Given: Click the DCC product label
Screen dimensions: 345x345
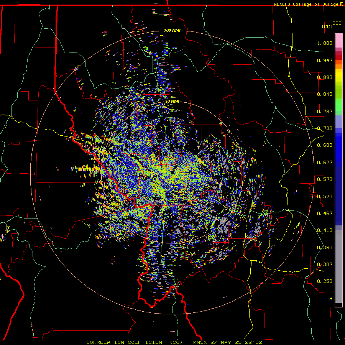Looking at the screenshot, I should (x=337, y=23).
